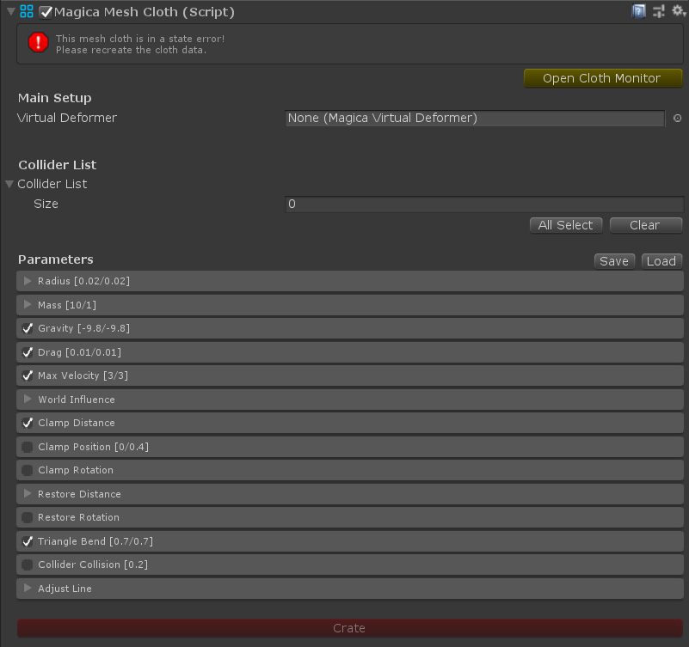
Task: Open the component help reference icon
Action: tap(638, 11)
